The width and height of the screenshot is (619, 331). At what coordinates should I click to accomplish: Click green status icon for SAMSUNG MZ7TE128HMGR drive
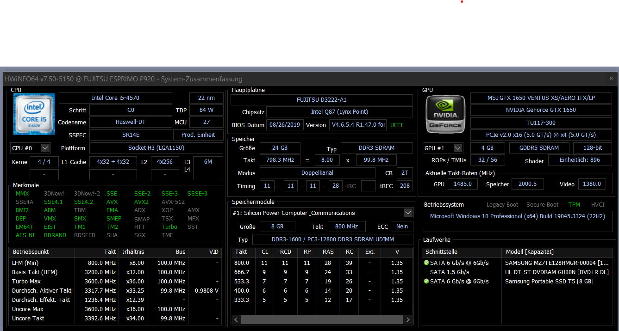pyautogui.click(x=426, y=263)
